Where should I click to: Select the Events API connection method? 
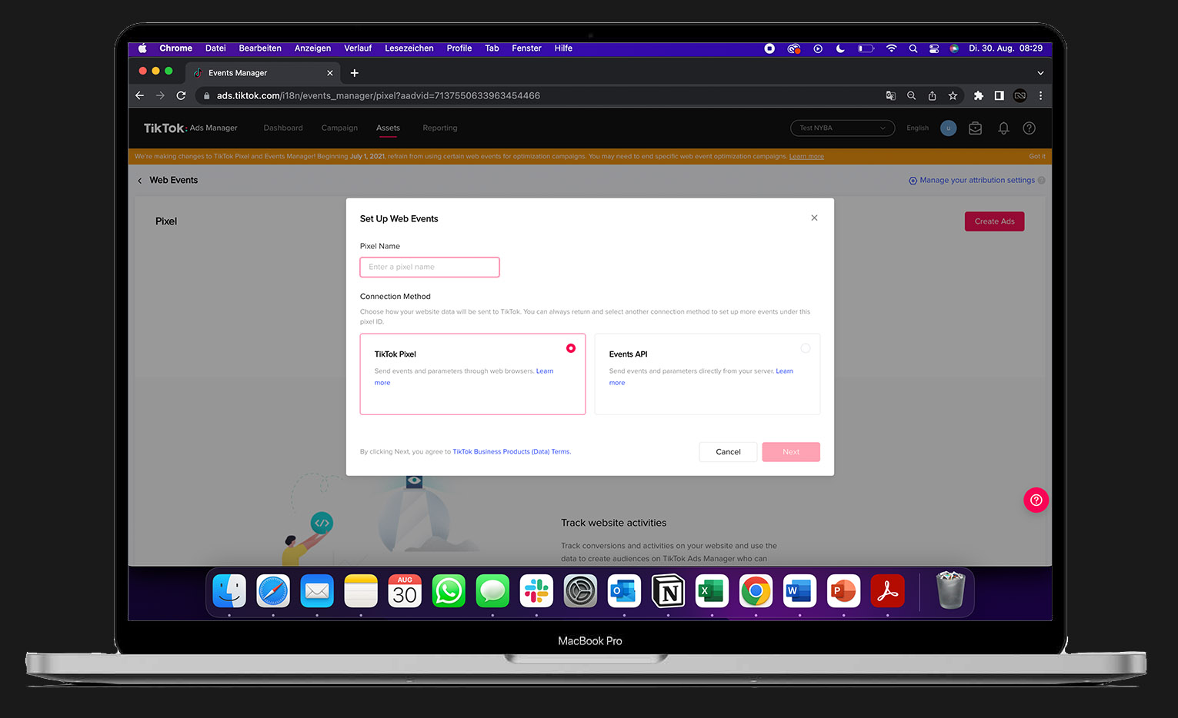707,374
